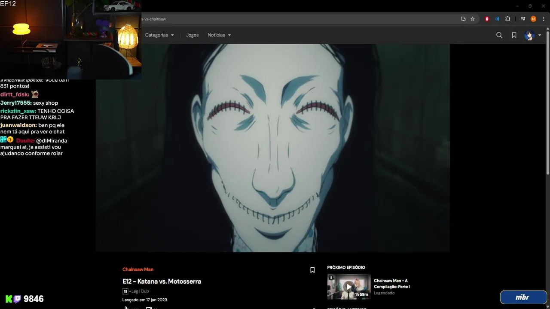Open the Chainsaw Man series link
Viewport: 550px width, 309px height.
pos(138,270)
